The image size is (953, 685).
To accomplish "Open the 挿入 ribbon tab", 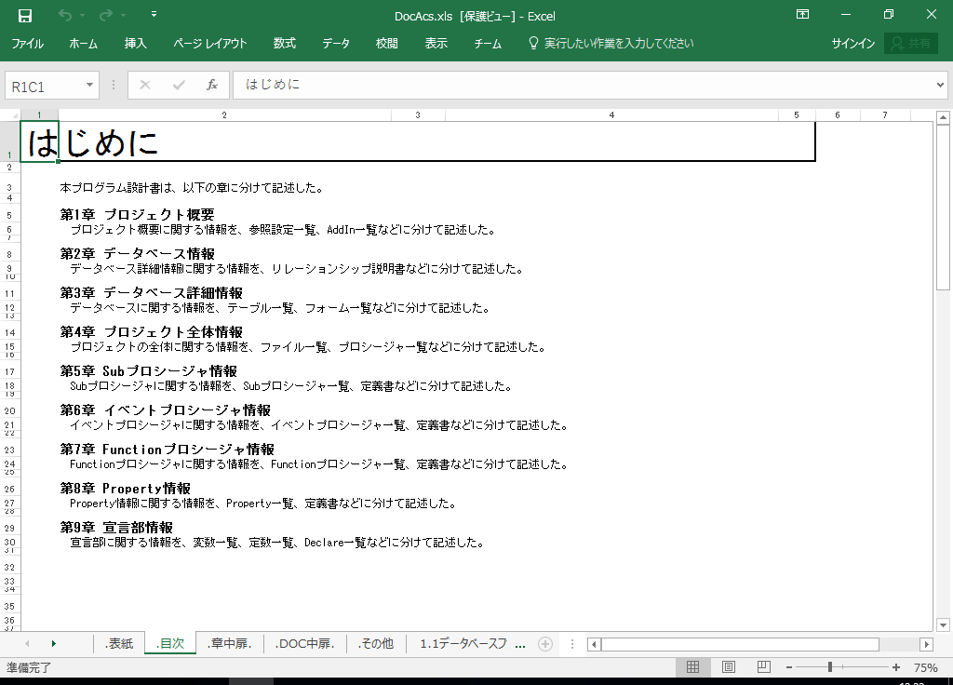I will pyautogui.click(x=135, y=44).
